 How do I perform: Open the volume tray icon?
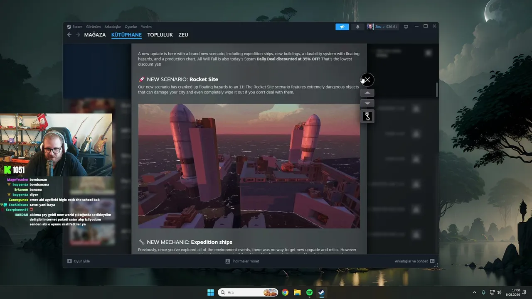click(499, 292)
